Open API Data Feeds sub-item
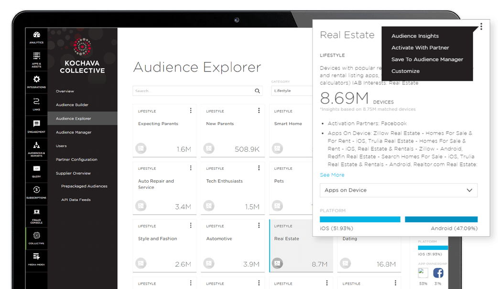The width and height of the screenshot is (498, 289). pos(76,200)
